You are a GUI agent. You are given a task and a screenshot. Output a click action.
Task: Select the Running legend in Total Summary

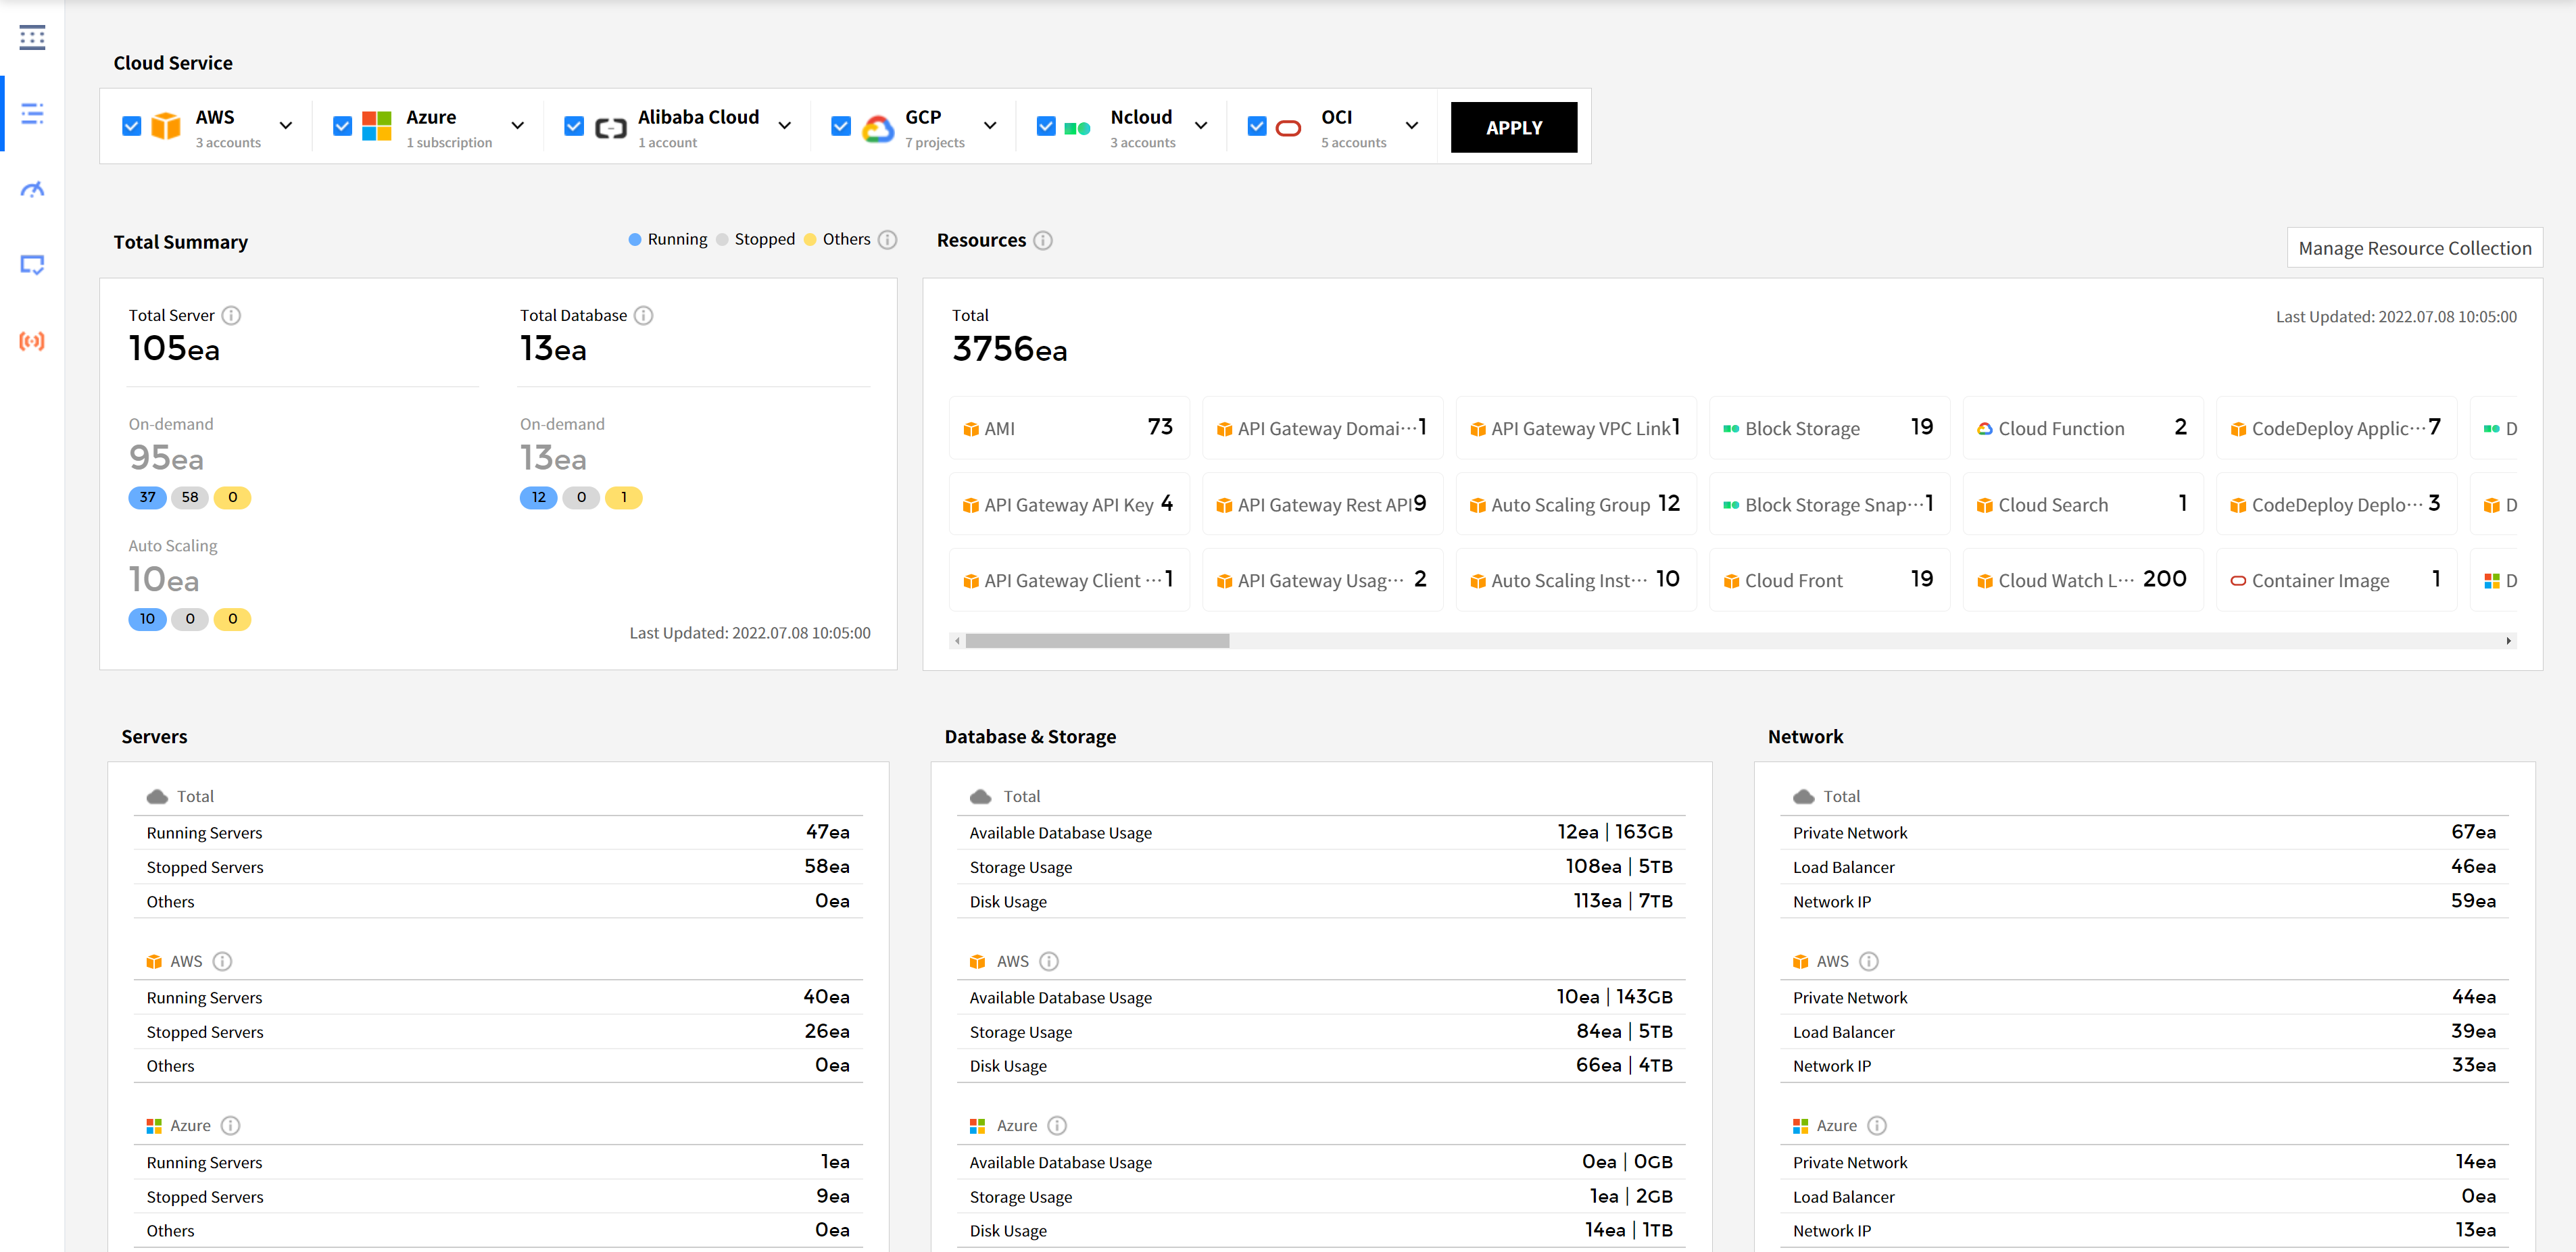667,239
